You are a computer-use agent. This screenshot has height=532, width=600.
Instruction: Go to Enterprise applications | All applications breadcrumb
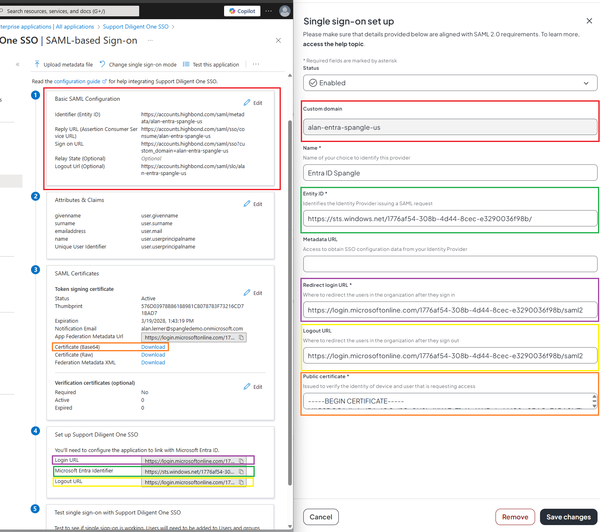coord(47,27)
